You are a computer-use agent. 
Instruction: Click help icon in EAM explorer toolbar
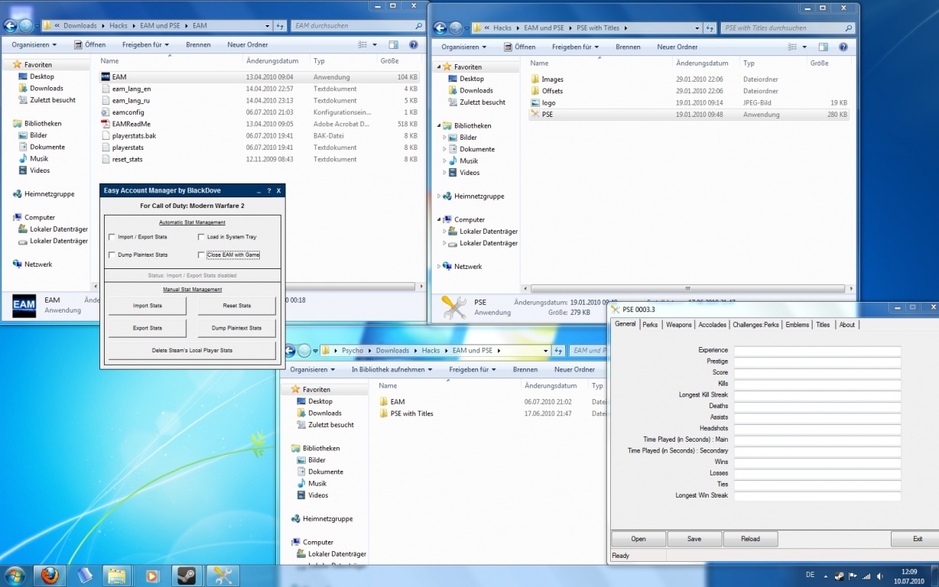(414, 45)
